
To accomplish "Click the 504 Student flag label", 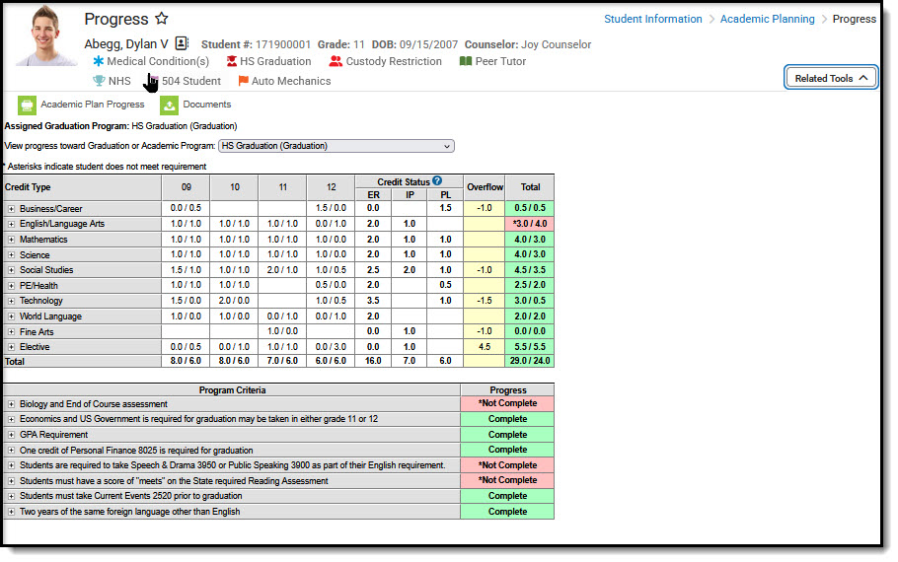I will click(190, 81).
